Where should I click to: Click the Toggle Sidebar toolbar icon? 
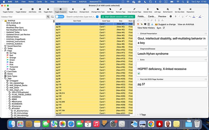(21, 9)
